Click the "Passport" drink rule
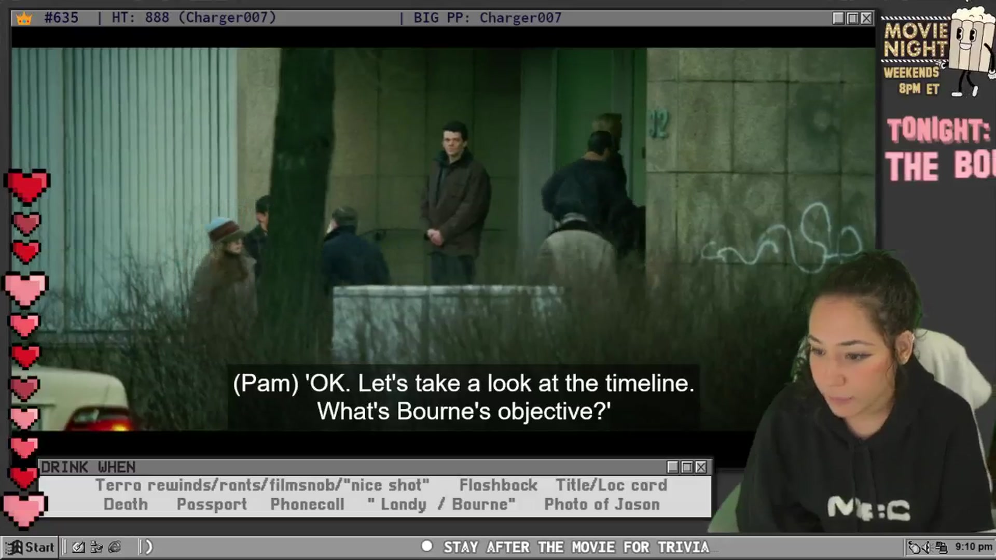 [212, 505]
